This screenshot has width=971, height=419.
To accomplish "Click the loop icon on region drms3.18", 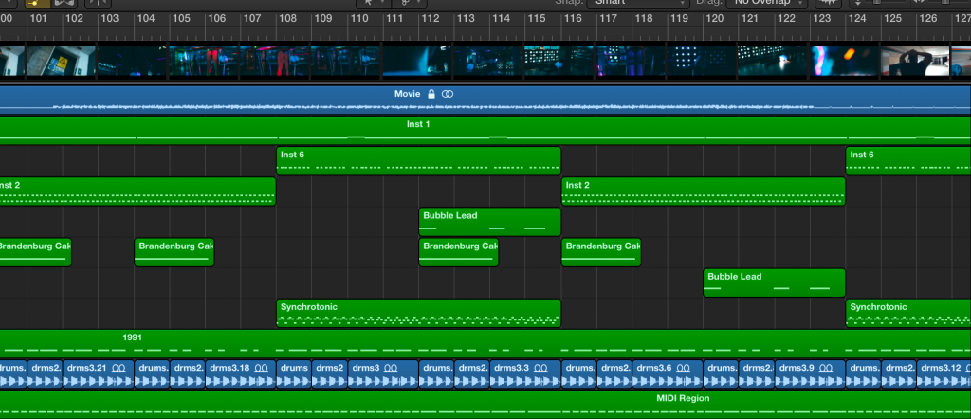I will (x=262, y=368).
